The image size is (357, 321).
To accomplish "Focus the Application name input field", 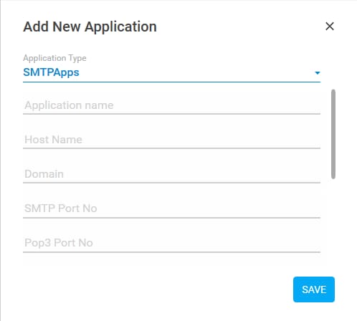I will coord(171,105).
